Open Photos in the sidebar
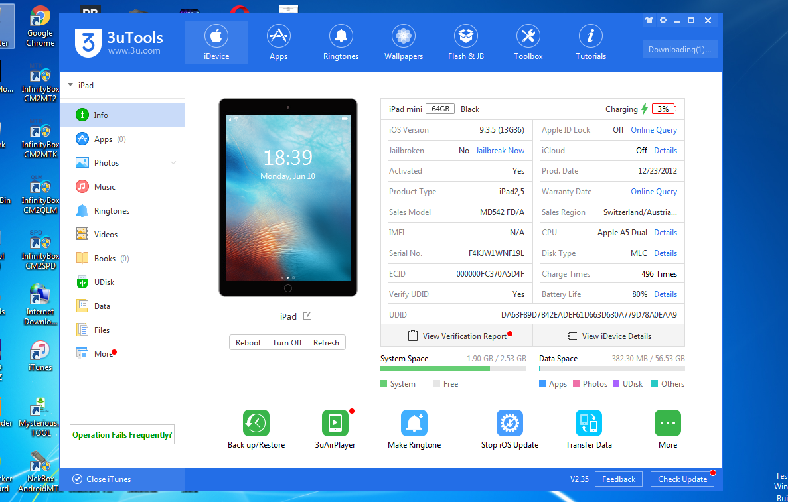788x502 pixels. click(122, 162)
